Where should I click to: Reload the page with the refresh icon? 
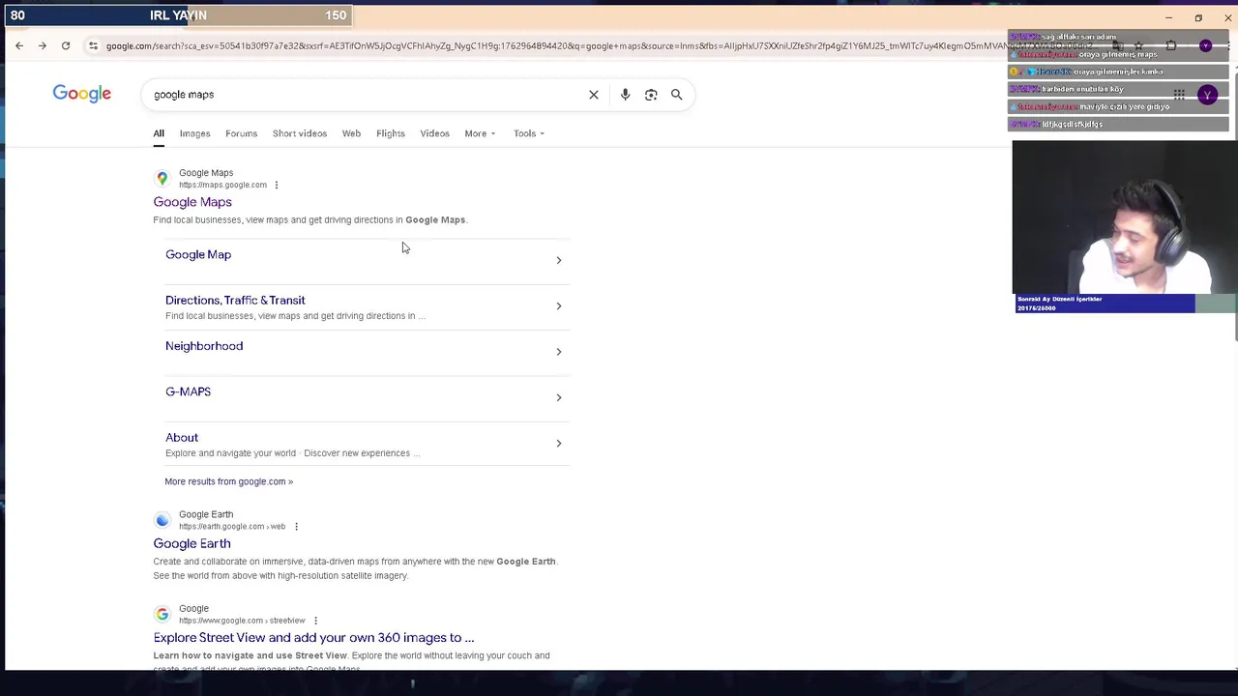tap(66, 45)
